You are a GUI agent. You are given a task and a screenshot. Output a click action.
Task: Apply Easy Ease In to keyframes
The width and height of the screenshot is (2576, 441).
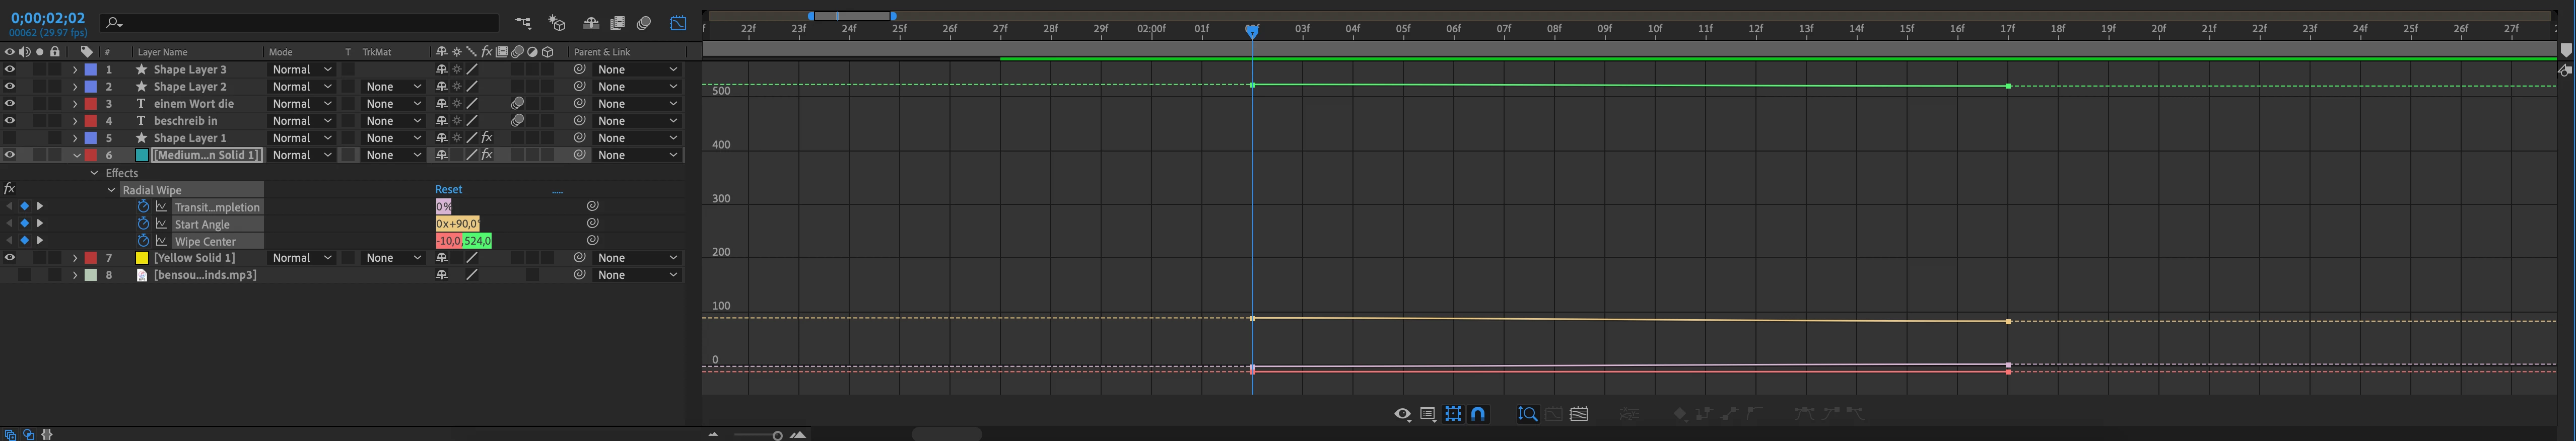[x=1830, y=413]
